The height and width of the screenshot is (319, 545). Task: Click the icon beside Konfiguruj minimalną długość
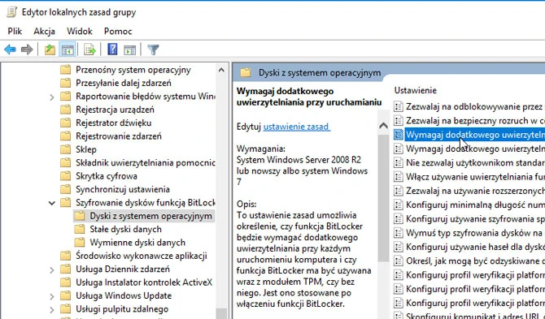(399, 205)
